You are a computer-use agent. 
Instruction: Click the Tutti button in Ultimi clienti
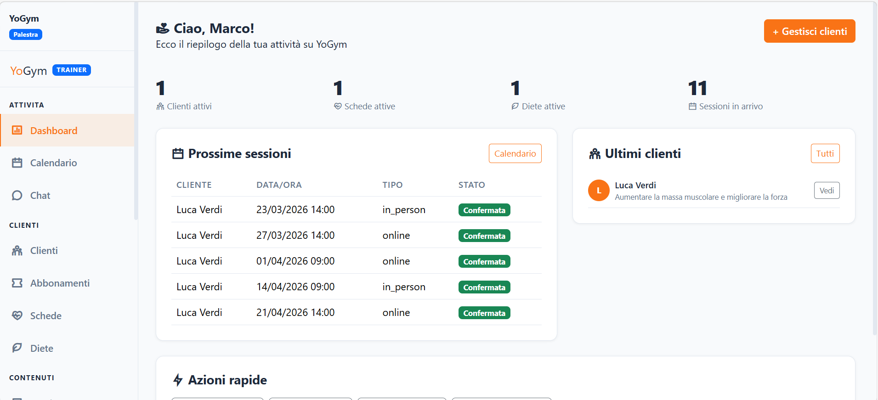pyautogui.click(x=825, y=153)
